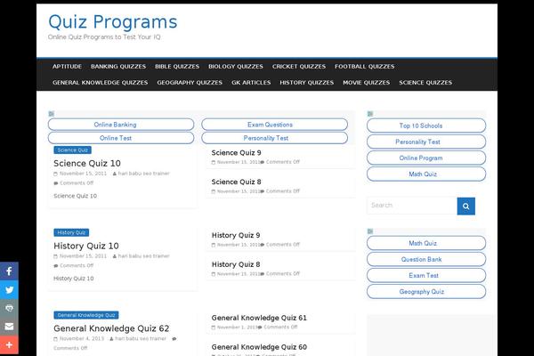Go to Science Quizzes menu item
The image size is (534, 356).
click(425, 82)
